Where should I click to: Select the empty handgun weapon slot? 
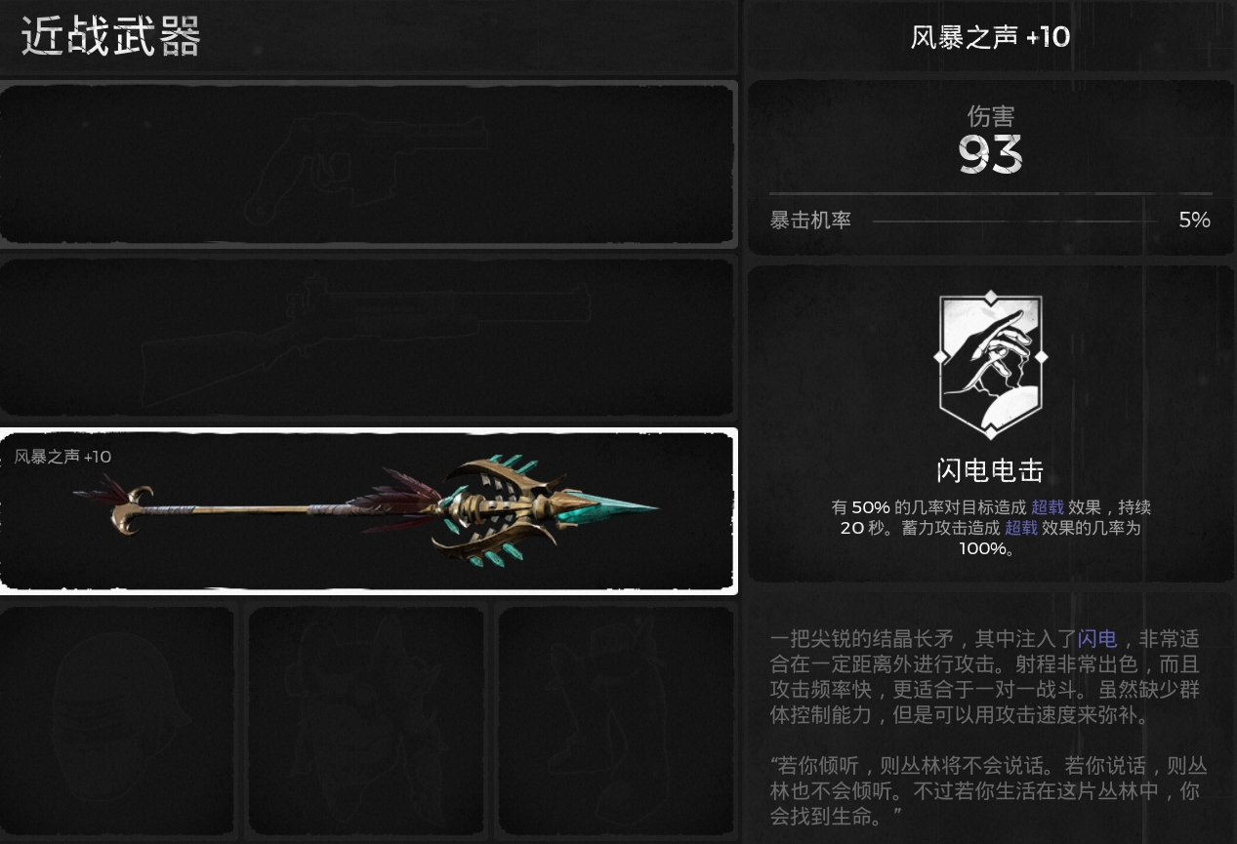tap(368, 164)
